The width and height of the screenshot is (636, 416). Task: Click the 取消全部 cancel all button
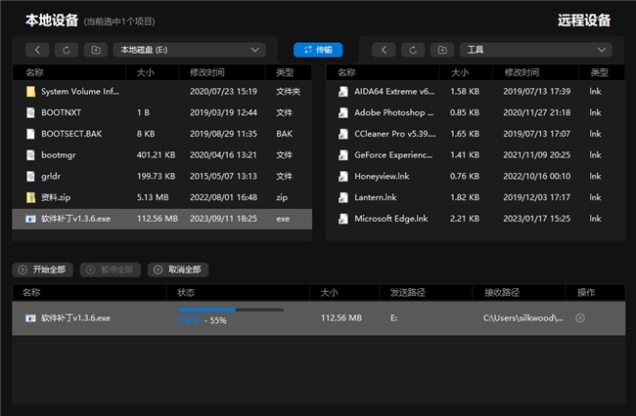pos(178,270)
